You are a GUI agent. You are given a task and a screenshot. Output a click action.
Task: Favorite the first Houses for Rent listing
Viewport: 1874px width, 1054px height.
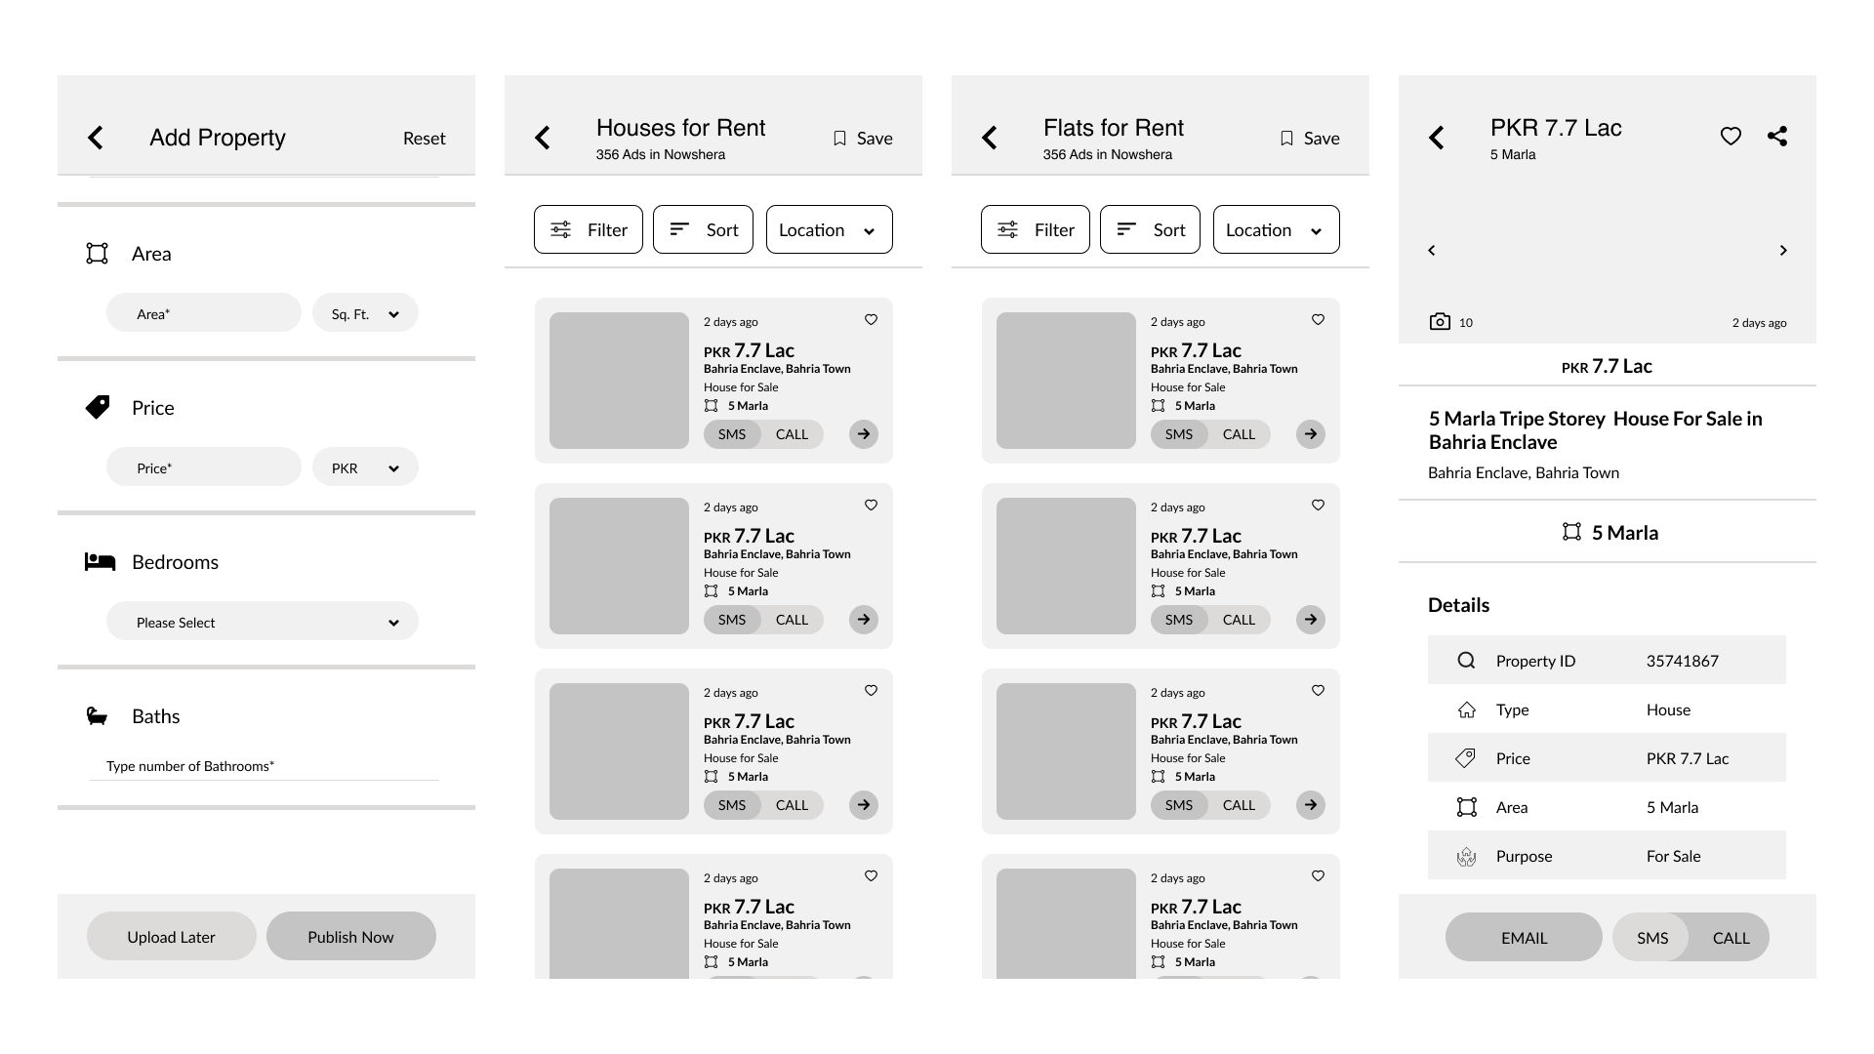pyautogui.click(x=871, y=320)
